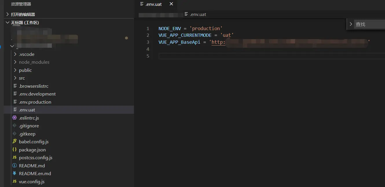Click the 资源管理器 panel title

tap(21, 4)
